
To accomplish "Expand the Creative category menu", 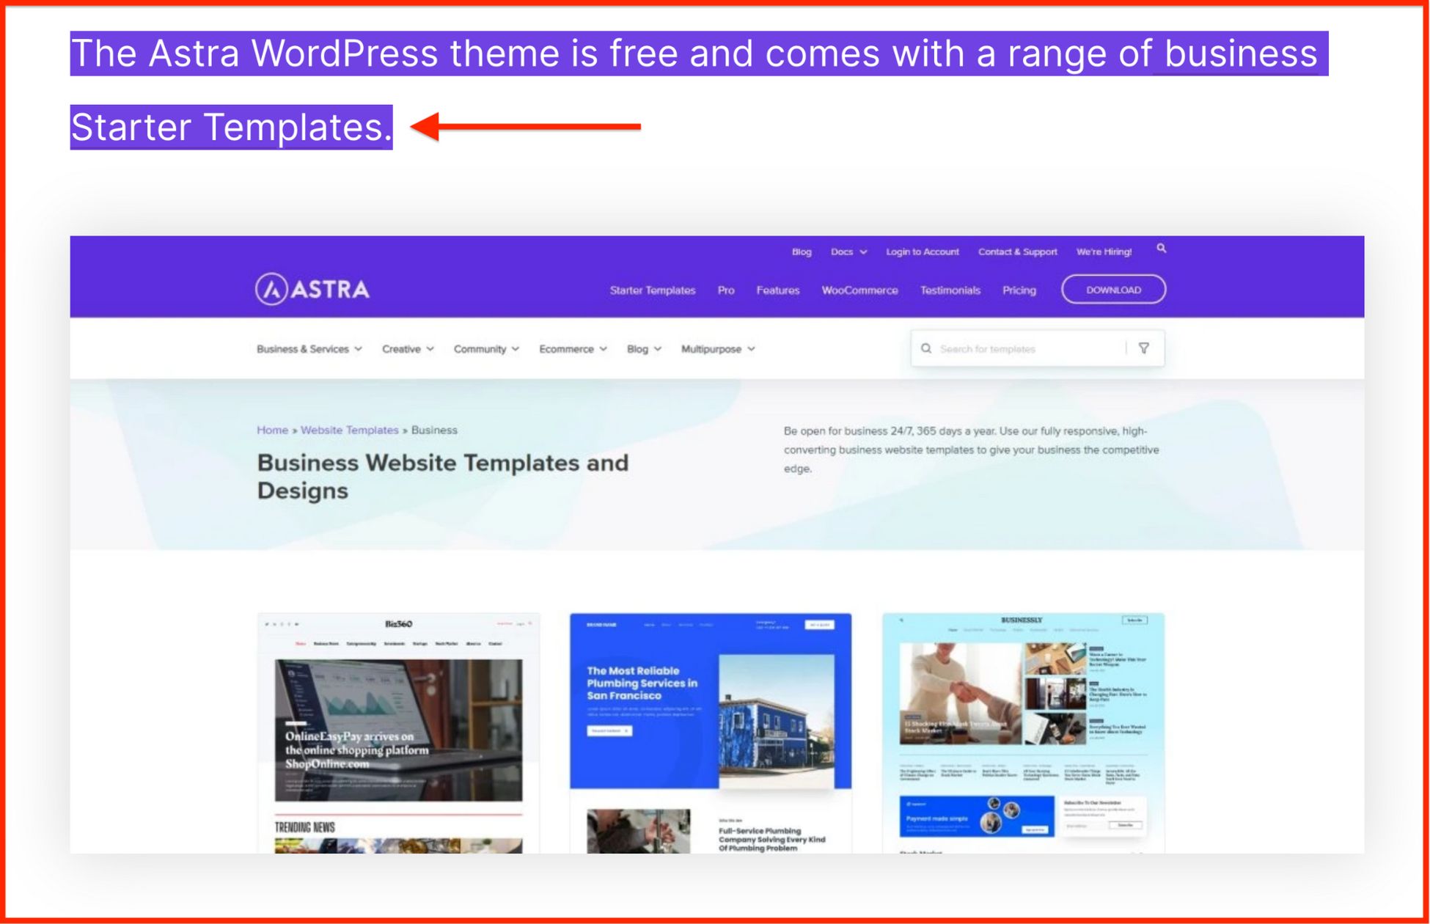I will (x=408, y=349).
